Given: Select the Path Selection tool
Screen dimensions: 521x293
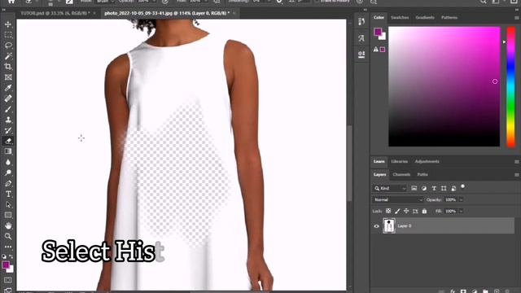Looking at the screenshot, I should (8, 204).
